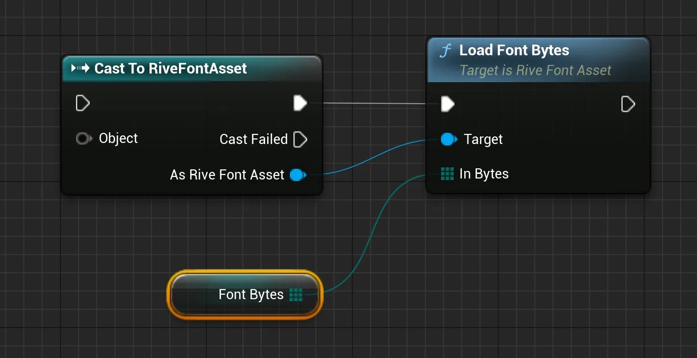697x358 pixels.
Task: Click the Cast Failed execution pin
Action: tap(300, 139)
